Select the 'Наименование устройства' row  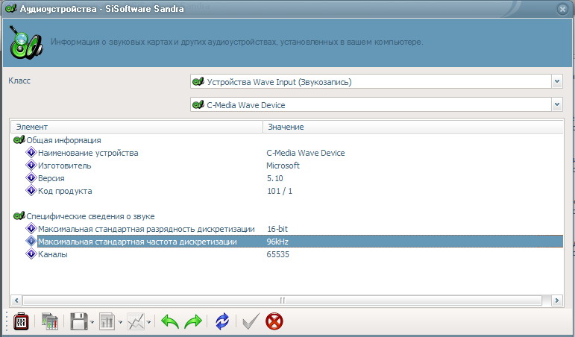pos(88,153)
